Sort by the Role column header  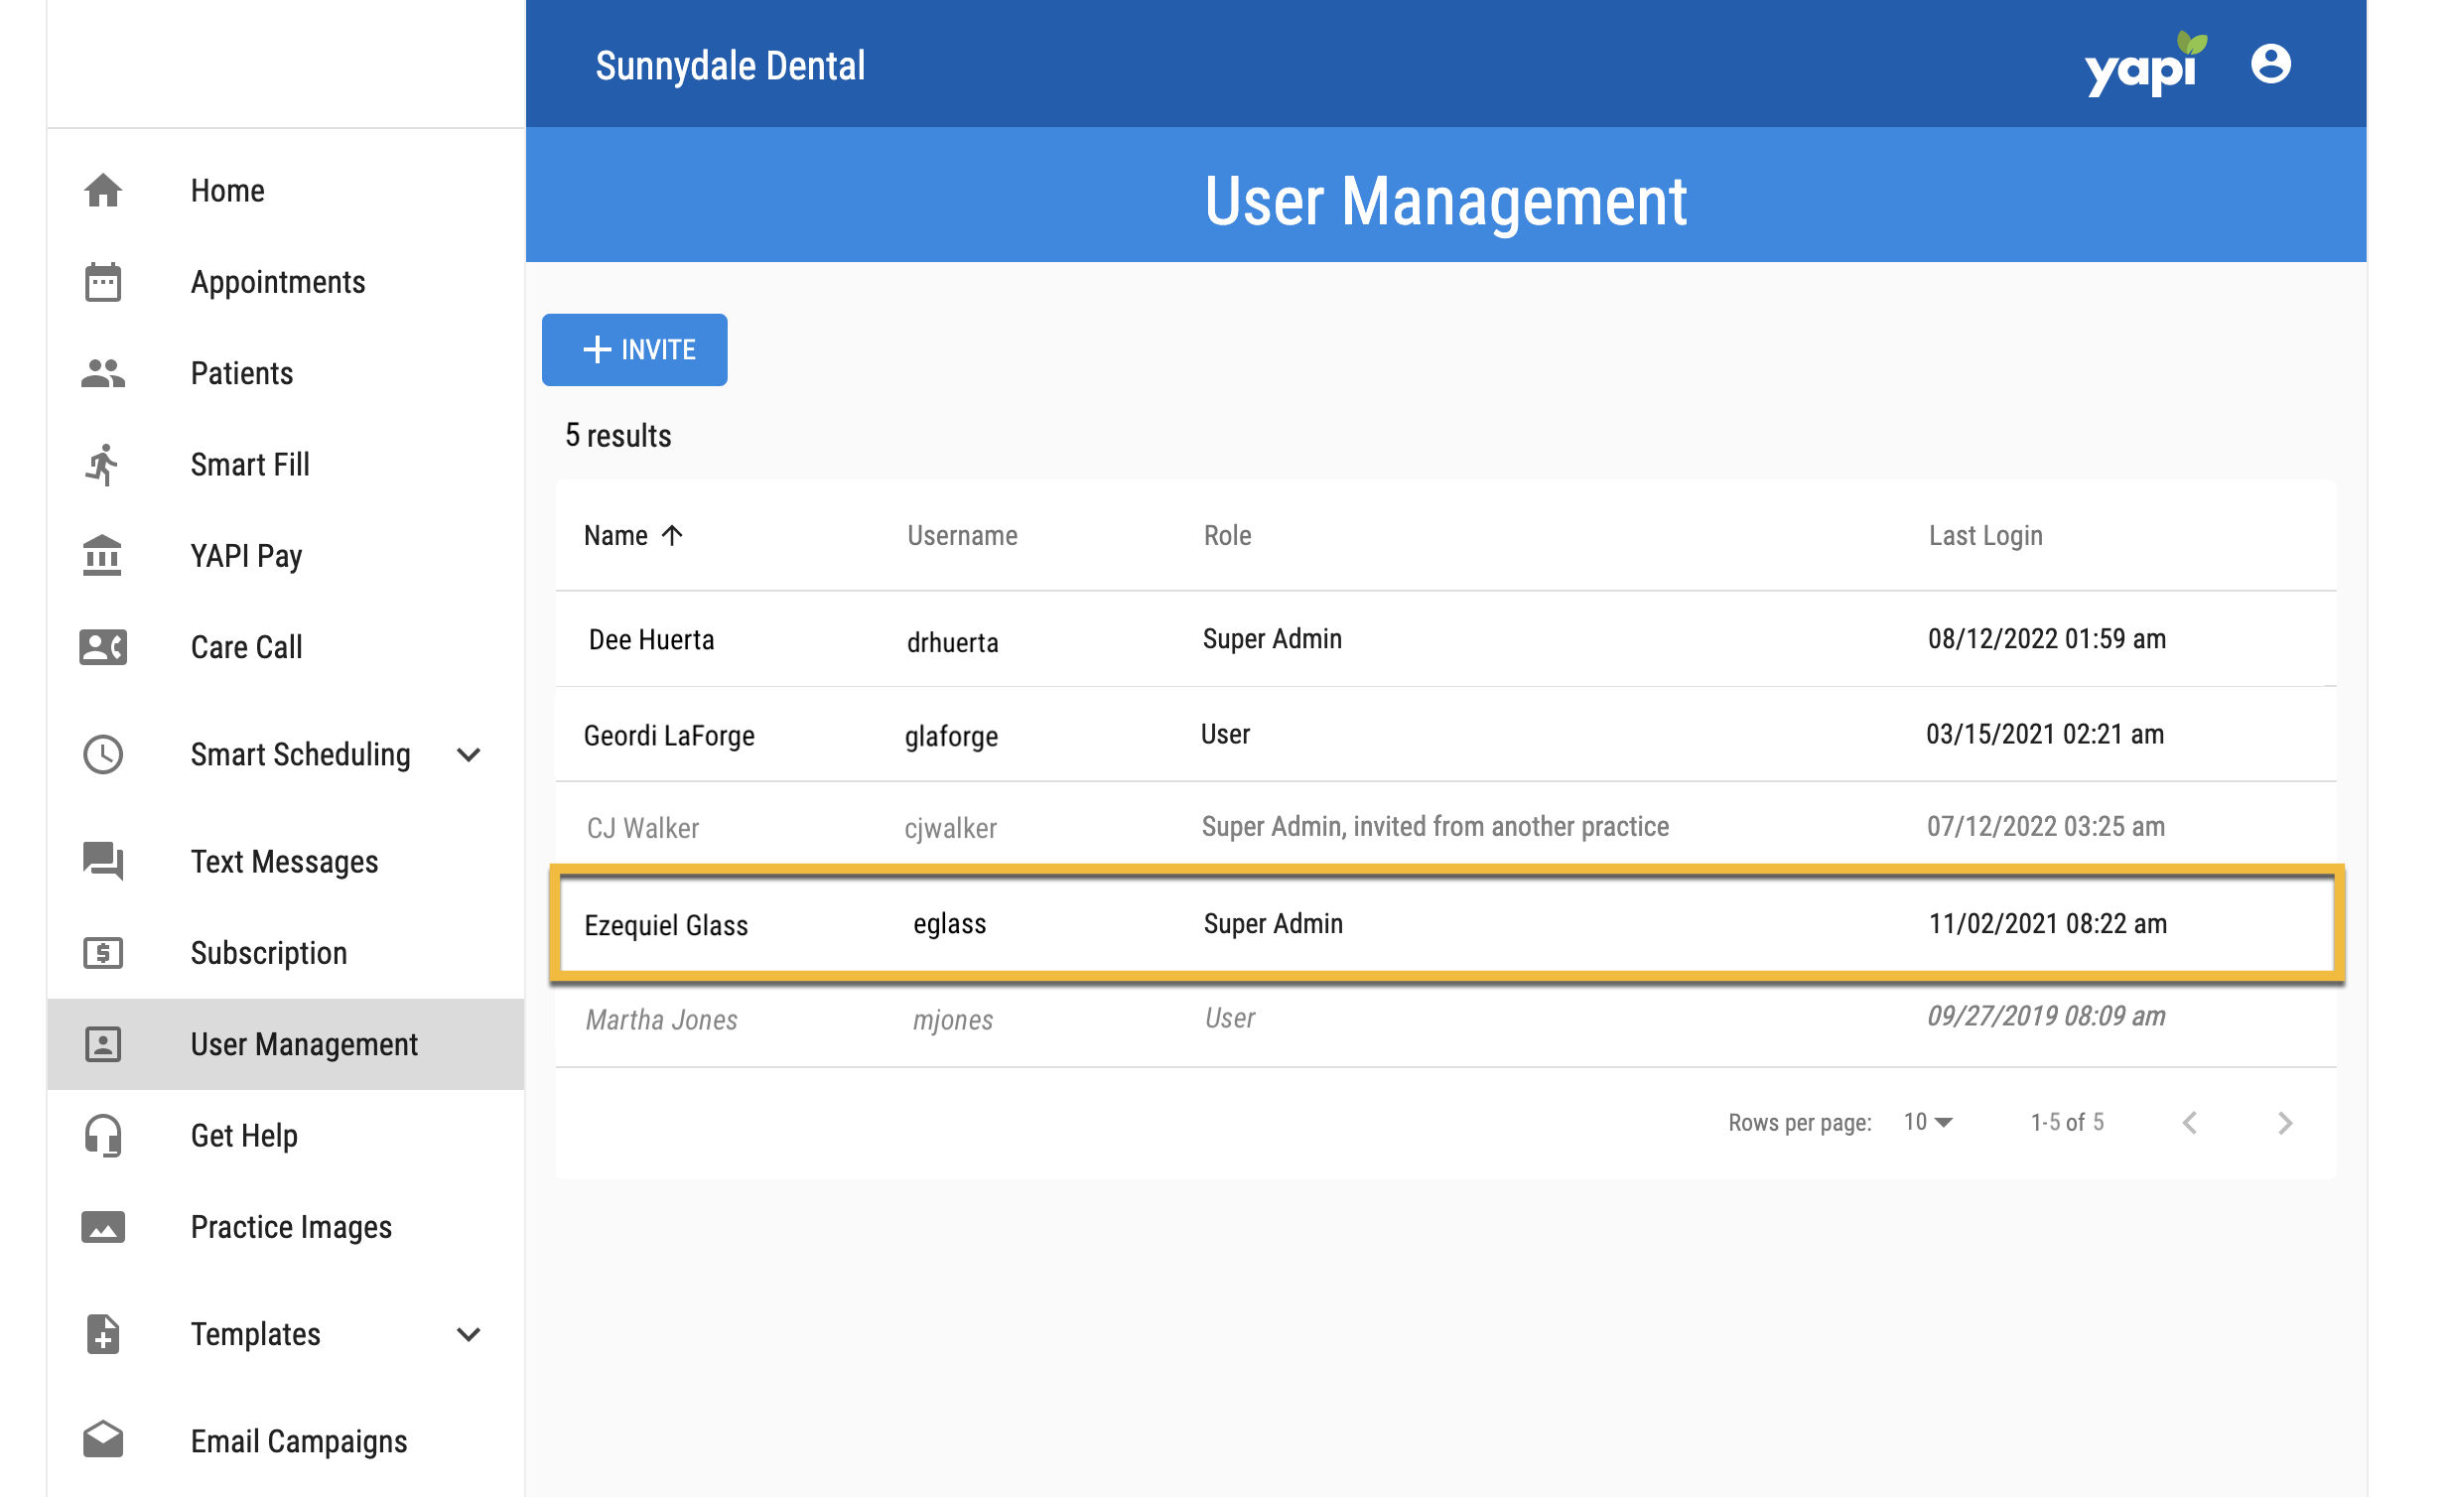point(1227,536)
